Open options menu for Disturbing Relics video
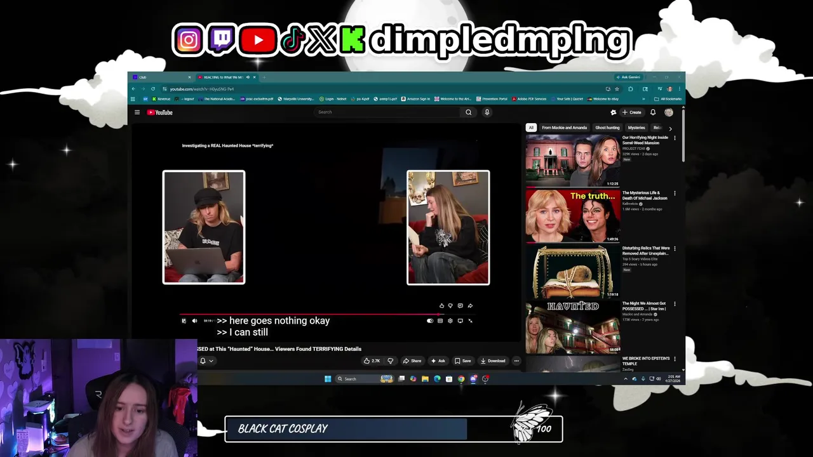813x457 pixels. 675,249
